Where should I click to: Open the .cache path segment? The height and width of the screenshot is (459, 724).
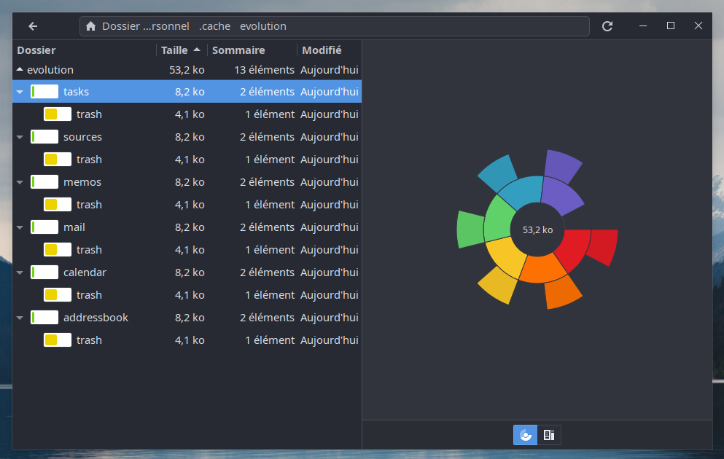click(214, 26)
